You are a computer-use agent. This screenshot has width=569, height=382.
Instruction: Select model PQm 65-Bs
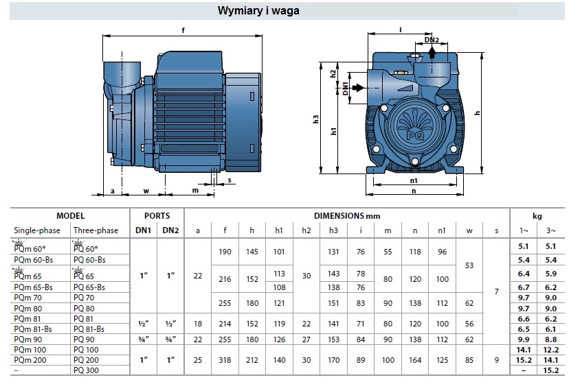pos(33,287)
